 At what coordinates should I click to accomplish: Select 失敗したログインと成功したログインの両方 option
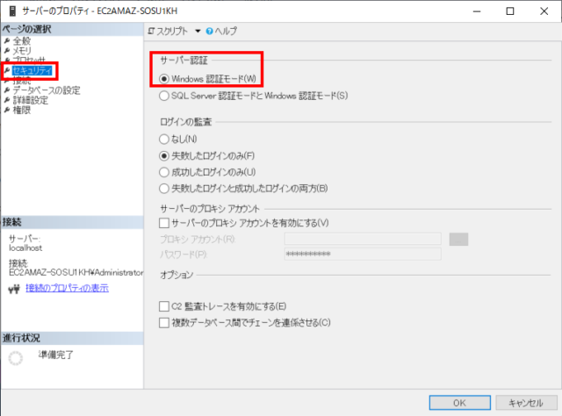click(x=164, y=189)
